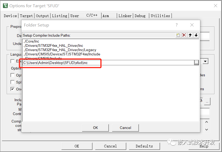Open the Utilities tab
222x152 pixels.
tap(160, 16)
